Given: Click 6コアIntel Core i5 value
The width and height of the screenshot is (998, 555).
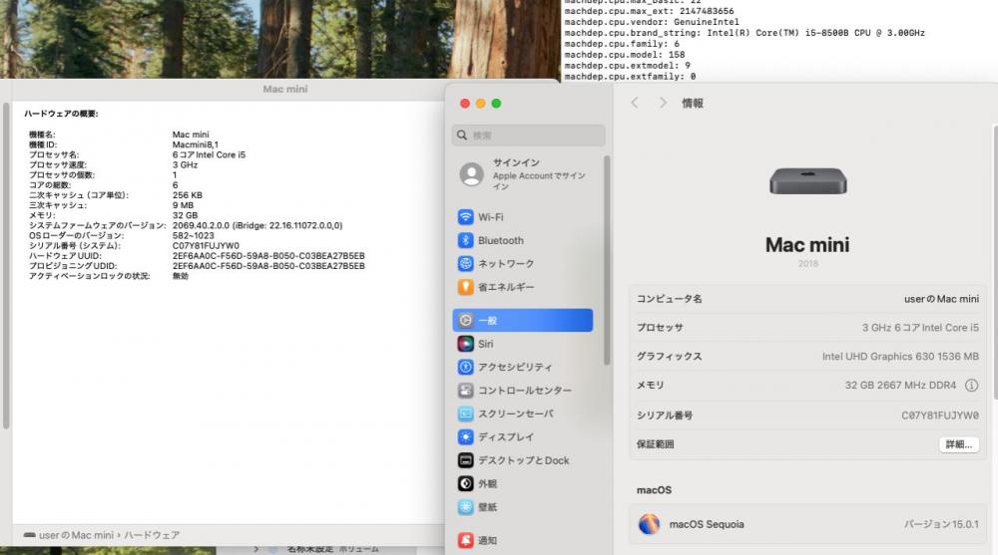Looking at the screenshot, I should pyautogui.click(x=209, y=155).
